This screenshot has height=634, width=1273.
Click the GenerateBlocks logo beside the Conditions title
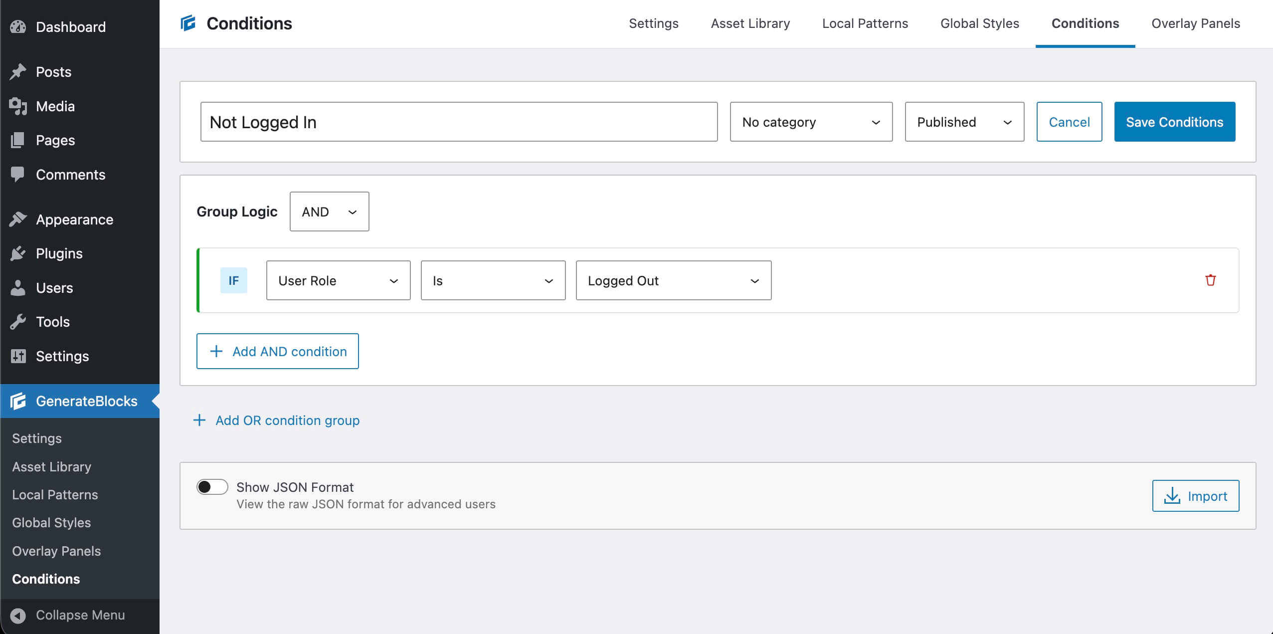(188, 23)
